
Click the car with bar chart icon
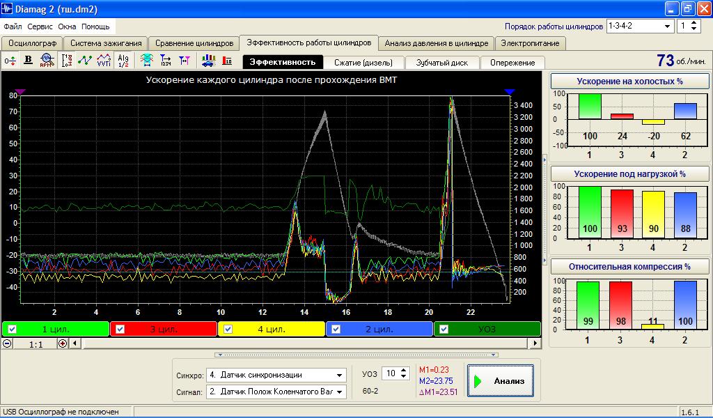click(x=208, y=60)
